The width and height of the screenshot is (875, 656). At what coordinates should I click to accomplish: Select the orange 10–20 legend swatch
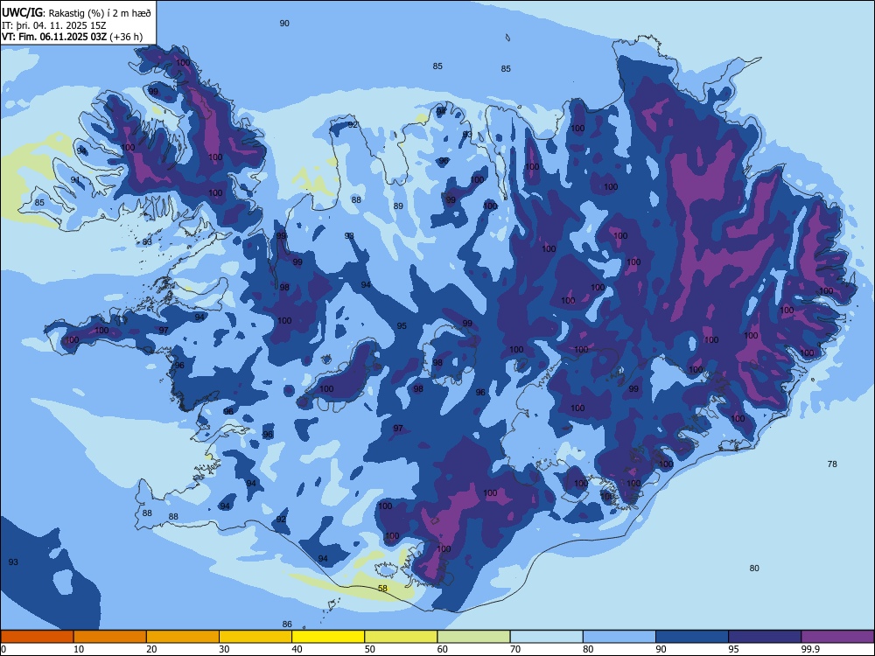click(110, 637)
